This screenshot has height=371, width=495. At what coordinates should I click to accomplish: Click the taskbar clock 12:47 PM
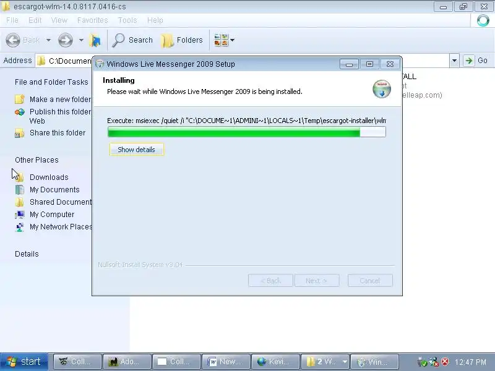470,362
